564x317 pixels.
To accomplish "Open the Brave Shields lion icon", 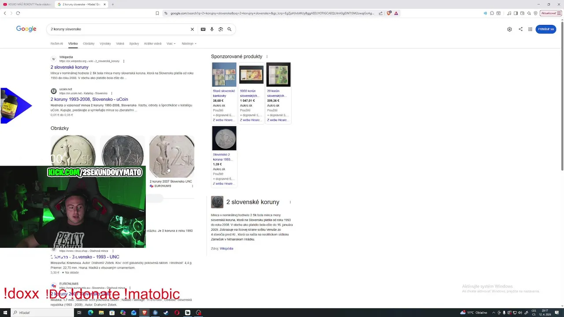I will point(389,13).
